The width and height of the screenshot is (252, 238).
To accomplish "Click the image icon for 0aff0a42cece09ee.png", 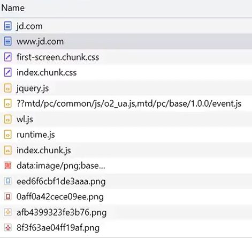I will (x=7, y=197).
